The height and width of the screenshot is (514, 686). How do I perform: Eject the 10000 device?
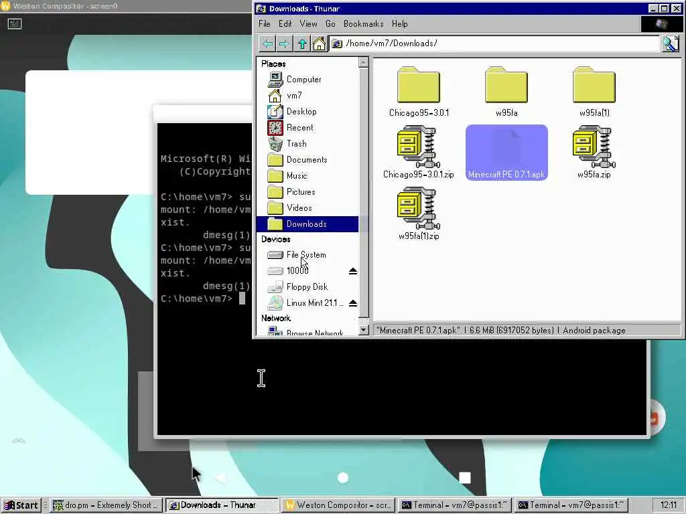[353, 271]
